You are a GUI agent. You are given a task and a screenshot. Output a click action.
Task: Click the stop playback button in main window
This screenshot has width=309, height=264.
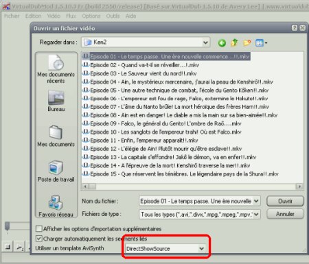click(x=8, y=247)
